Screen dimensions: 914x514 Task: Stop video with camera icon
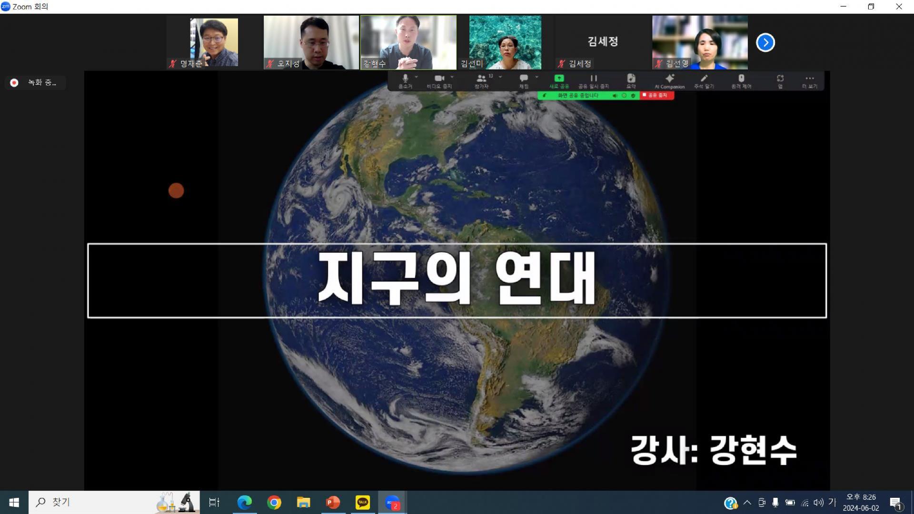439,79
